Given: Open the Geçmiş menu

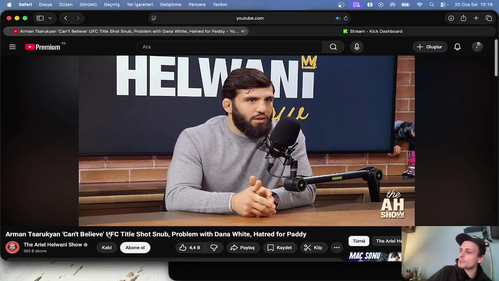Looking at the screenshot, I should 111,4.
